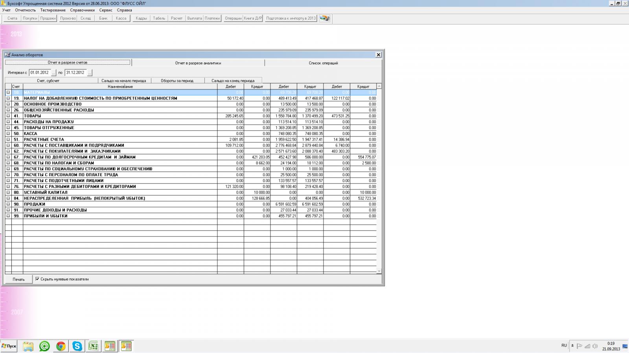Screen dimensions: 629x353
Task: Click the import icon at toolbar end
Action: point(324,18)
